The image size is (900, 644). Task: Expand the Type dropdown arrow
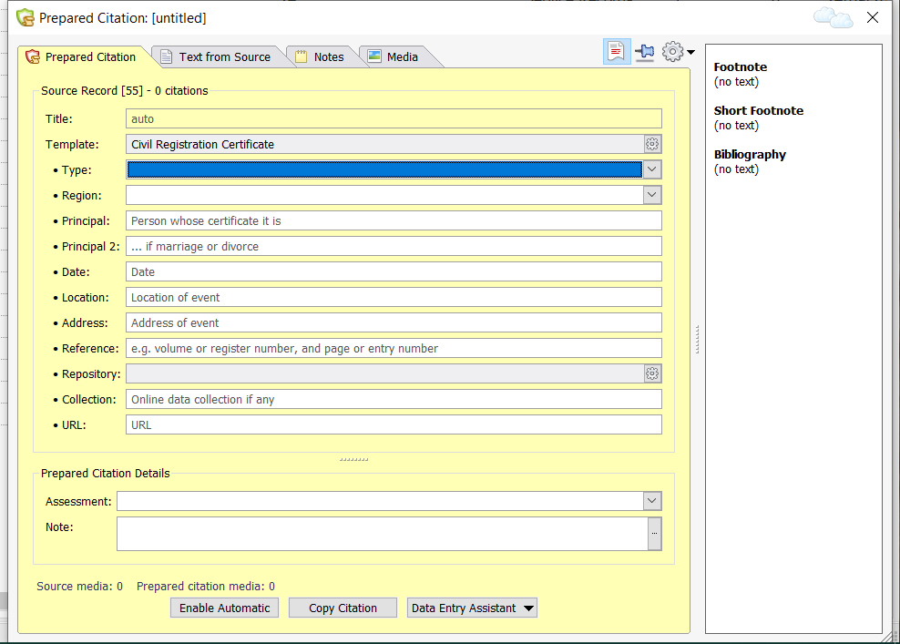(652, 169)
